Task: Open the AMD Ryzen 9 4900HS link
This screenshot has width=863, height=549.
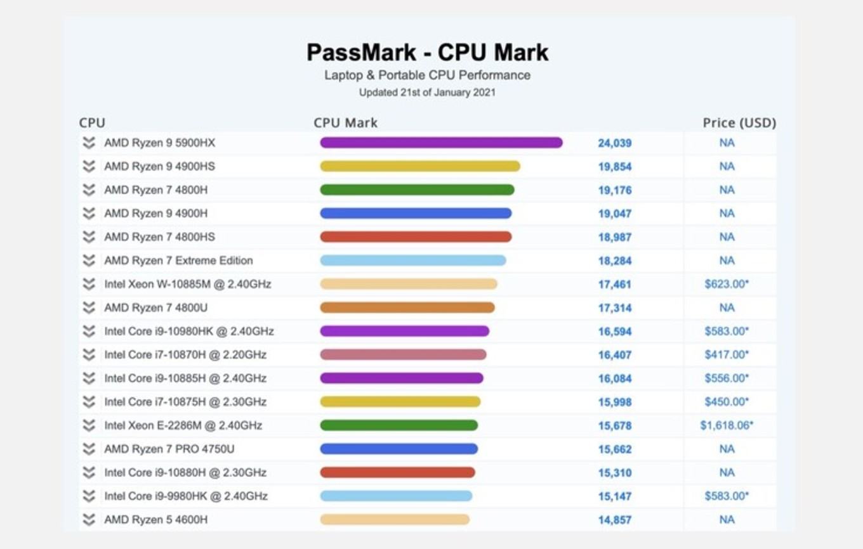Action: pos(160,166)
